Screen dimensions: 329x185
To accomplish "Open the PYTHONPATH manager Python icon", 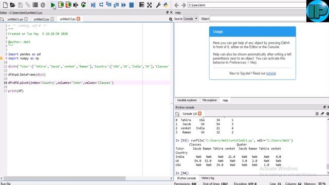I will (166, 5).
